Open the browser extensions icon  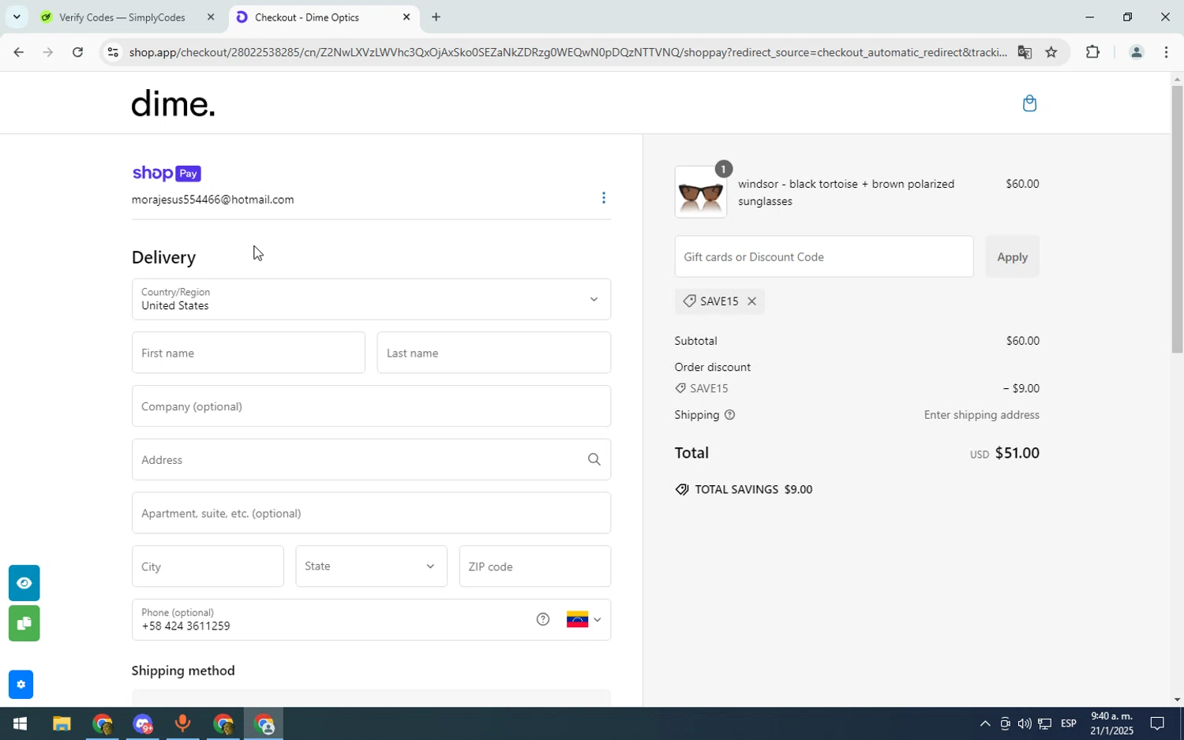[1092, 53]
